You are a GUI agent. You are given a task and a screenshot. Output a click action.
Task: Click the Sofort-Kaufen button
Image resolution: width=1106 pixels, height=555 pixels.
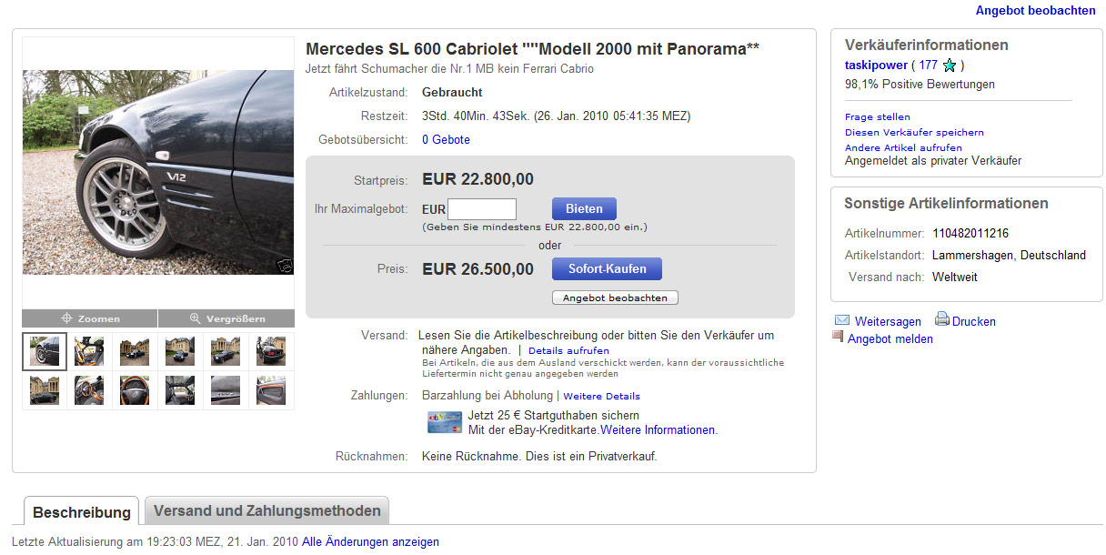coord(608,268)
